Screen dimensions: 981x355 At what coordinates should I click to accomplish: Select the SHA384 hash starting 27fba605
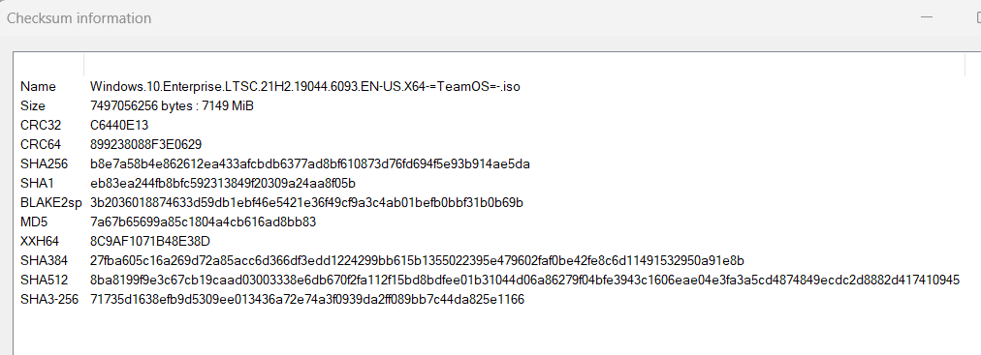(417, 261)
